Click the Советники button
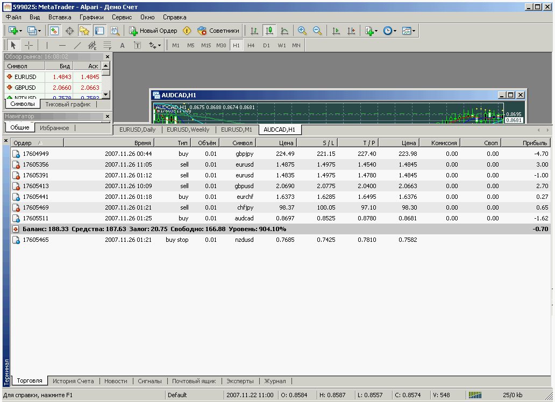The height and width of the screenshot is (402, 555). click(x=218, y=31)
